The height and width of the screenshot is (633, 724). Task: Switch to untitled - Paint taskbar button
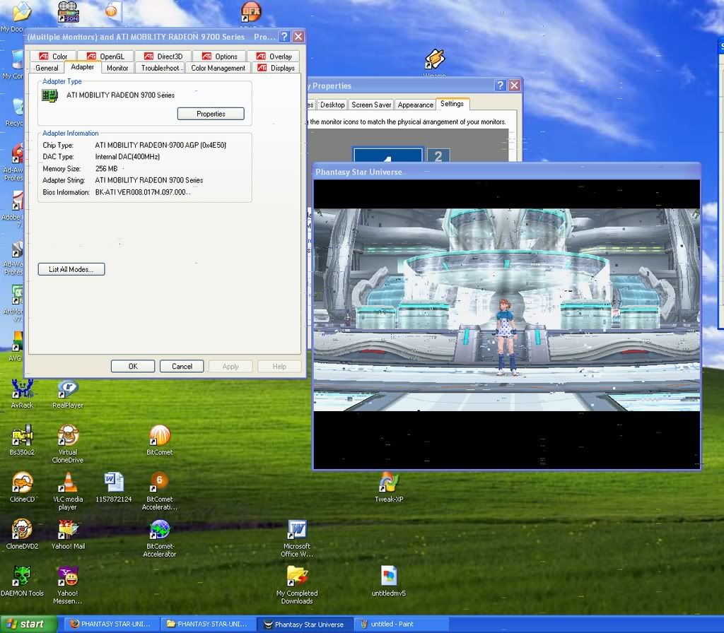coord(402,625)
